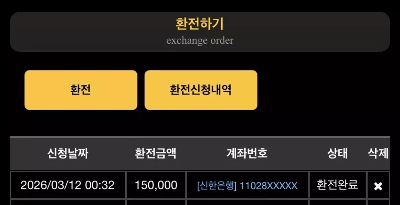Click the 삭제 column header
Image resolution: width=400 pixels, height=205 pixels.
(378, 153)
